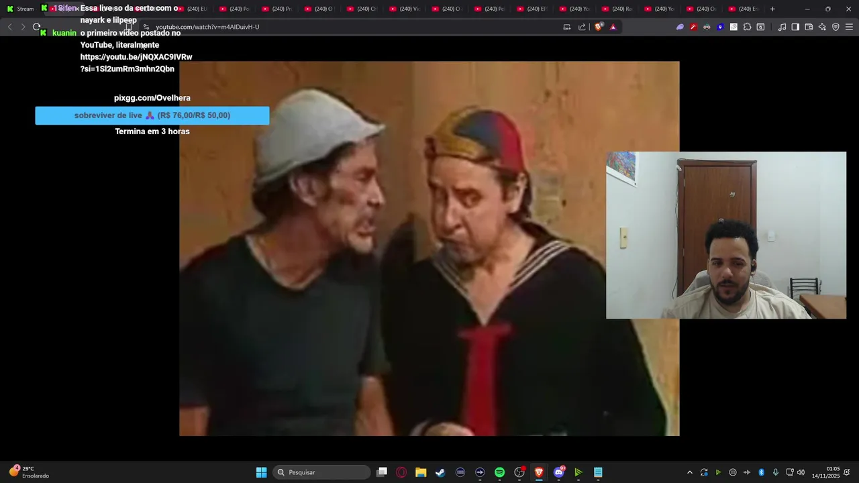The height and width of the screenshot is (483, 859).
Task: Open Brave browser taskbar icon
Action: click(539, 472)
